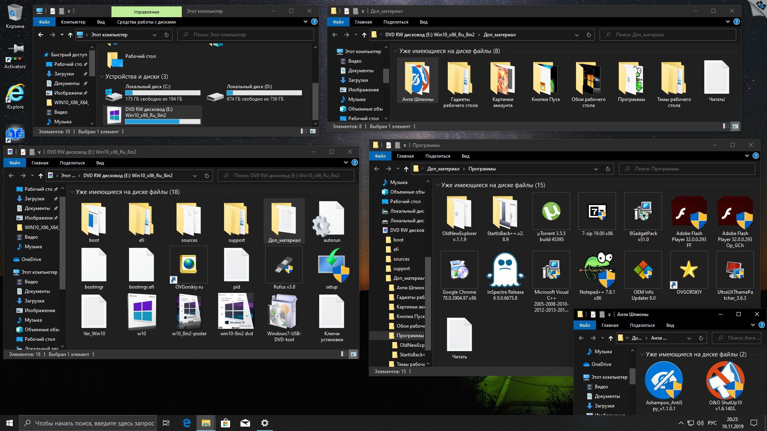This screenshot has width=767, height=431.
Task: Select Rufus v3.8 icon
Action: coord(284,266)
